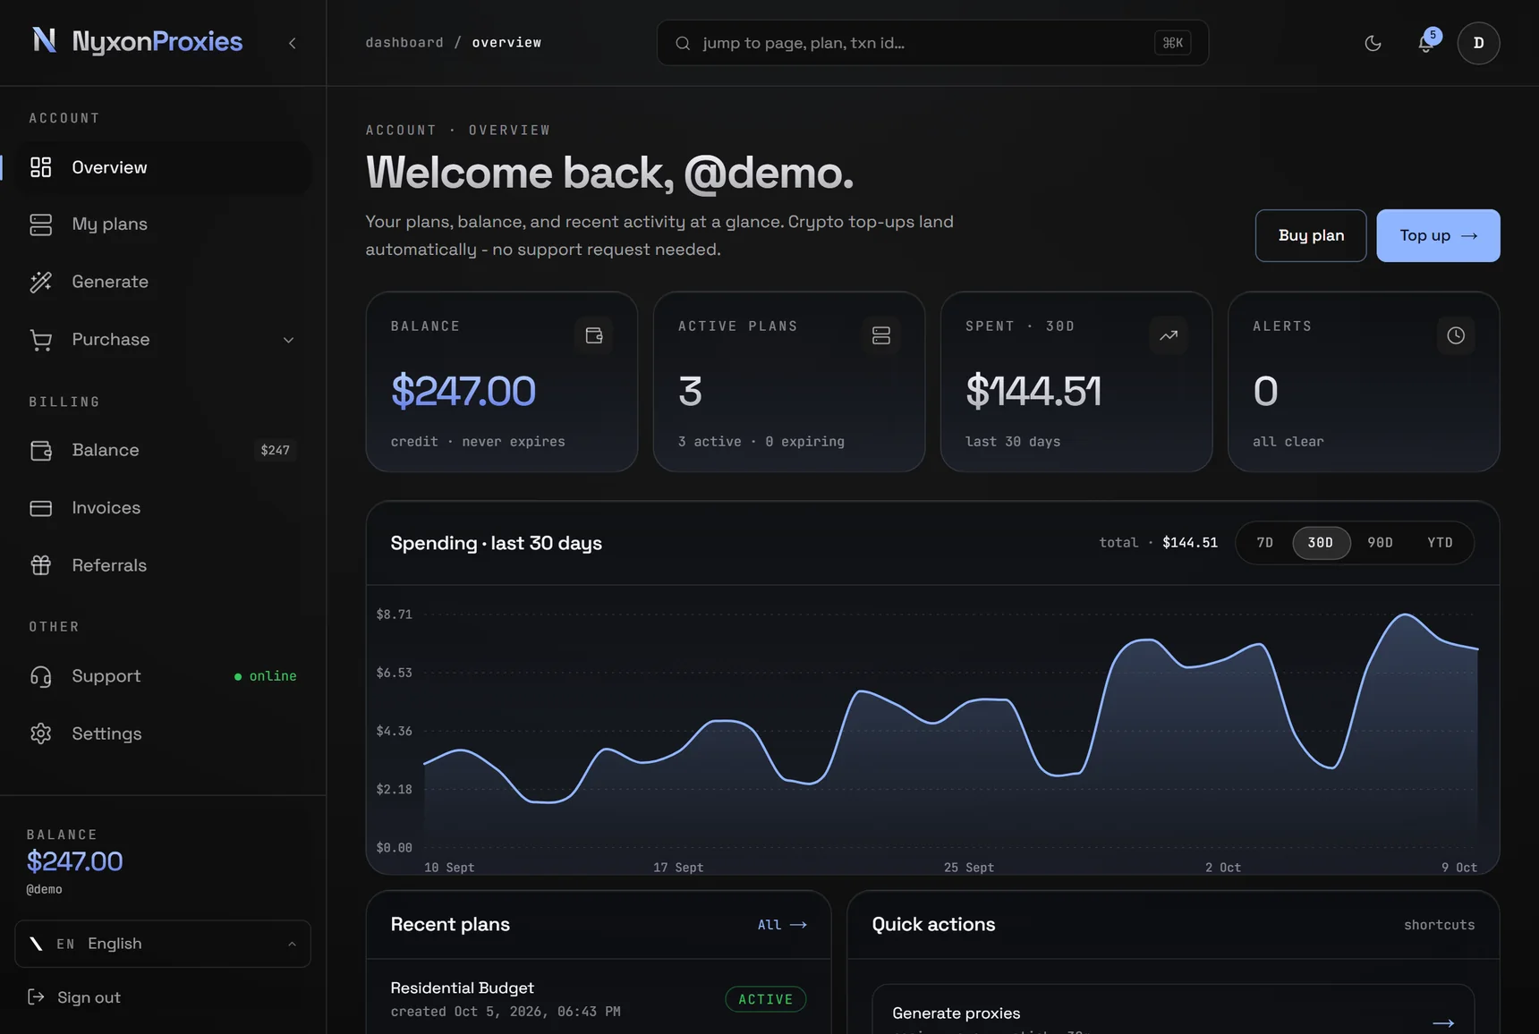Open Settings in the sidebar
Viewport: 1539px width, 1034px height.
tap(163, 733)
